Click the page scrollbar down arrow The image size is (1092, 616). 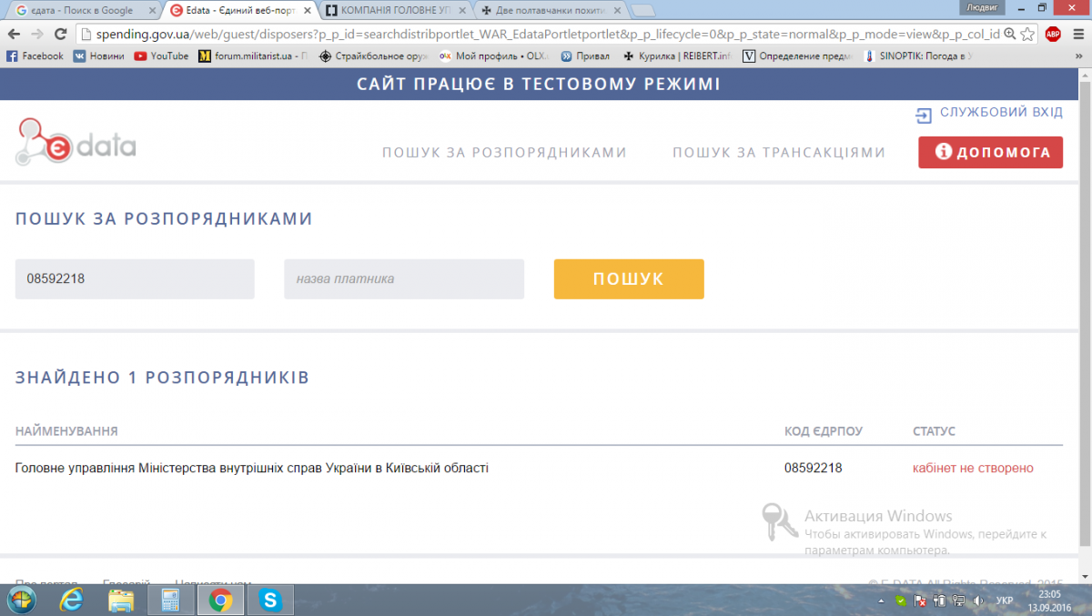tap(1085, 577)
